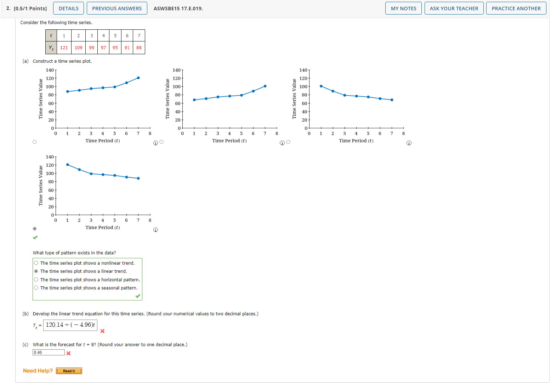The width and height of the screenshot is (551, 383).
Task: Click the decreasing 121-88 time series plot
Action: click(x=96, y=193)
